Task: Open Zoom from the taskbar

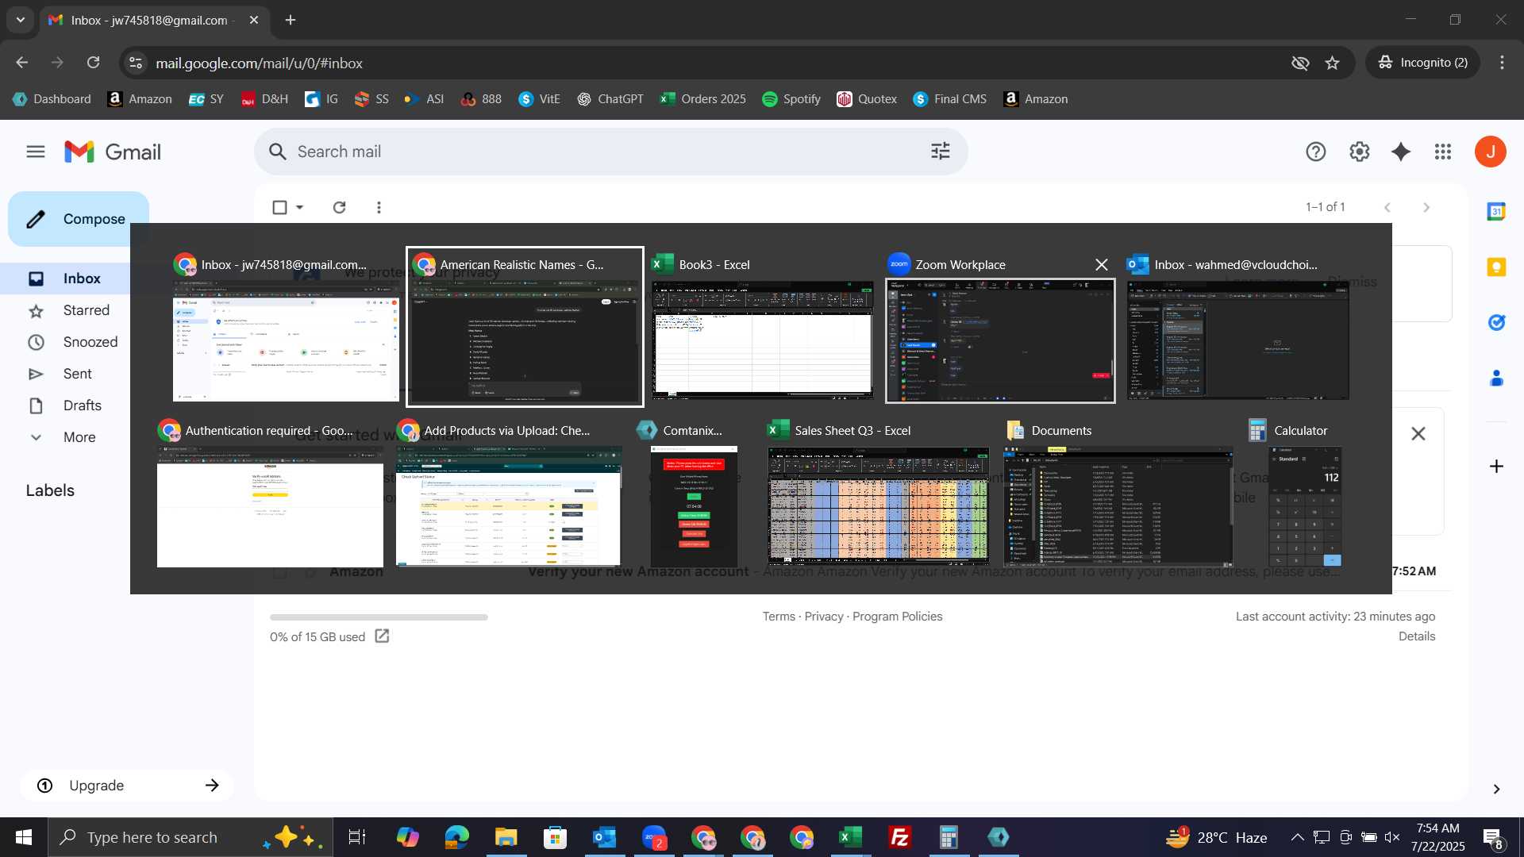Action: tap(654, 837)
